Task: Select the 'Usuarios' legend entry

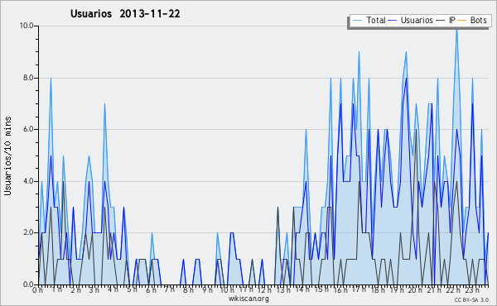Action: tap(411, 20)
